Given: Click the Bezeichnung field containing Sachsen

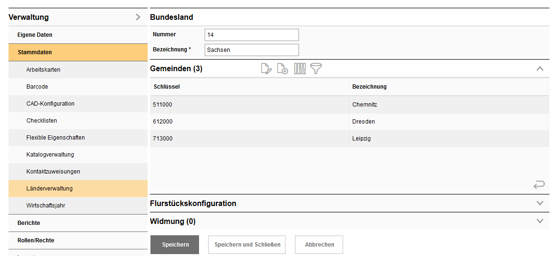Looking at the screenshot, I should [x=252, y=50].
